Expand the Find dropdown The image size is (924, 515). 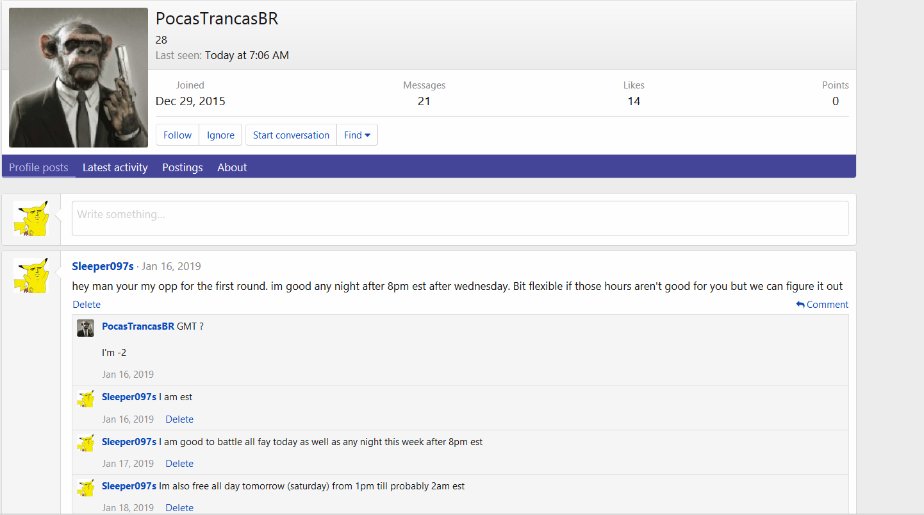(x=357, y=135)
